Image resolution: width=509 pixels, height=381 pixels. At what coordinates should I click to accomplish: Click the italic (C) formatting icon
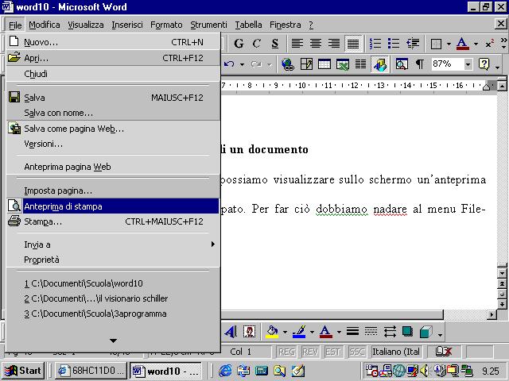point(256,44)
